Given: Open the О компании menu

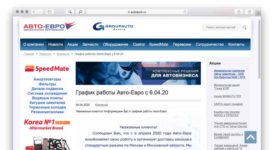Looking at the screenshot, I should click(x=33, y=44).
